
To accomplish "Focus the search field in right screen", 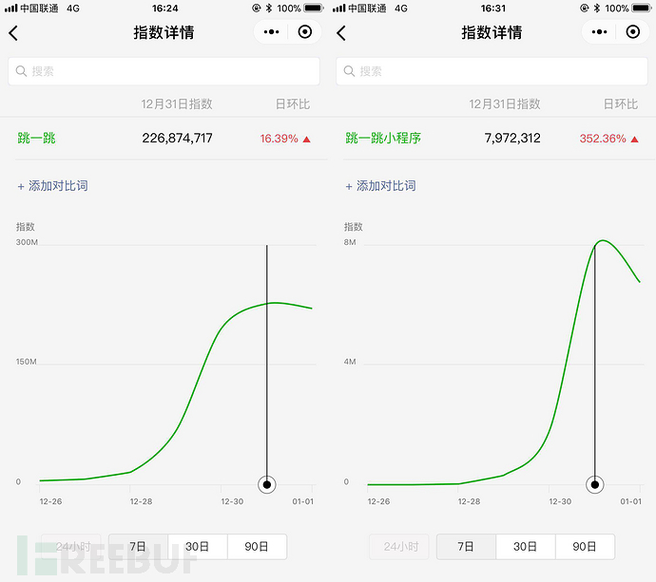I will coord(492,71).
